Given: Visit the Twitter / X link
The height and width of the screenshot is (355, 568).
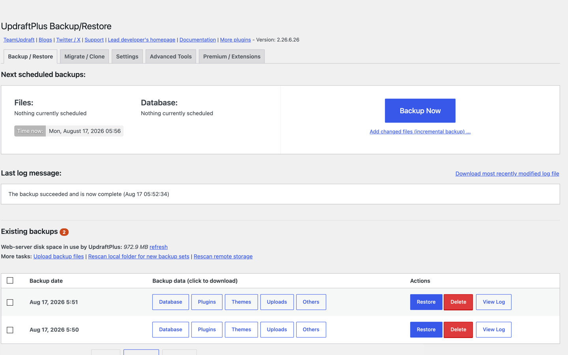Looking at the screenshot, I should point(68,40).
